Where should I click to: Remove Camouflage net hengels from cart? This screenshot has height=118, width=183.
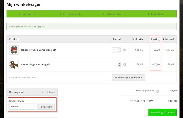click(125, 64)
